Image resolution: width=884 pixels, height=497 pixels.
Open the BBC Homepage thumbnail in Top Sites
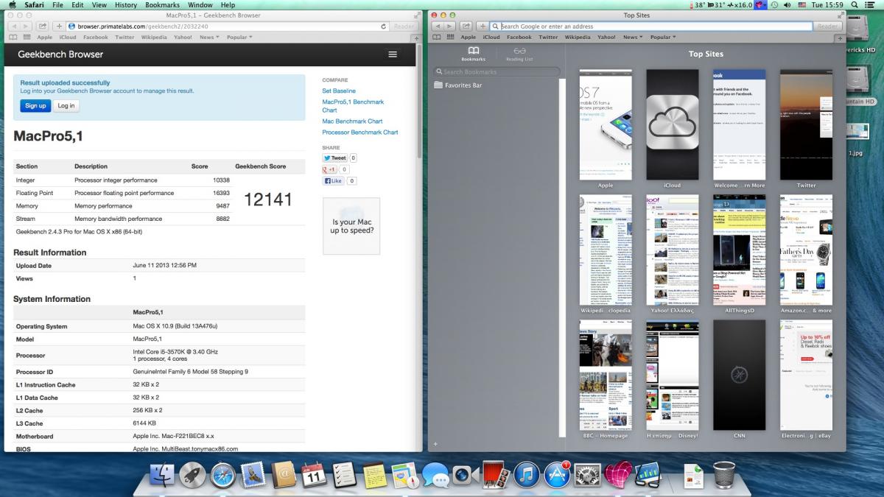(x=606, y=375)
